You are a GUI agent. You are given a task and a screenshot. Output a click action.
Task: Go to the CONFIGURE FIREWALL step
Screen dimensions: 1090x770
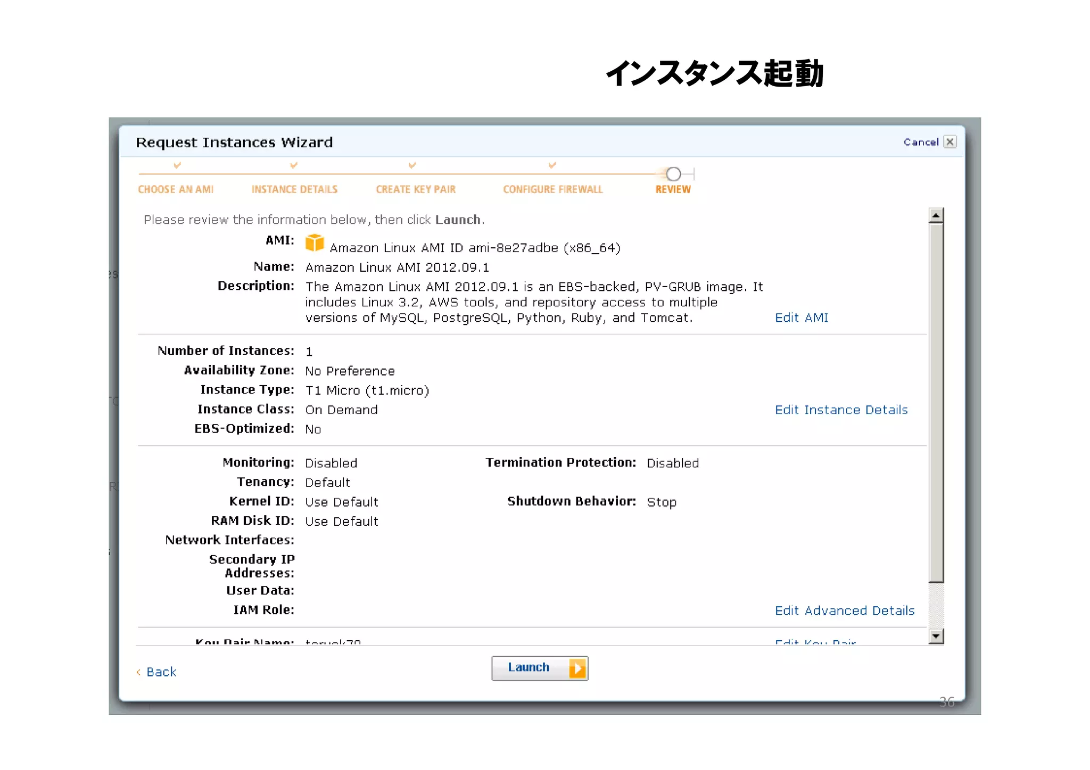(552, 189)
